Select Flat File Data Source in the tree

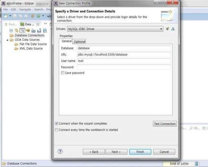[33, 44]
